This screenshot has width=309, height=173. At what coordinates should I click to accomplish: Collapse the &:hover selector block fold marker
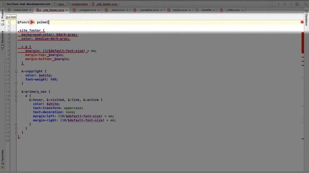(16, 100)
